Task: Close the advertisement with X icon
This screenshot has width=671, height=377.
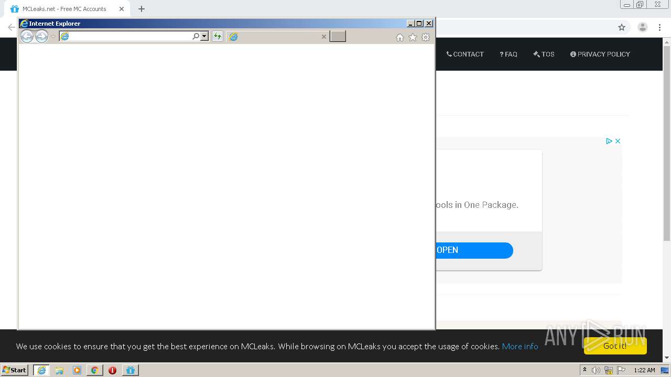Action: tap(618, 141)
